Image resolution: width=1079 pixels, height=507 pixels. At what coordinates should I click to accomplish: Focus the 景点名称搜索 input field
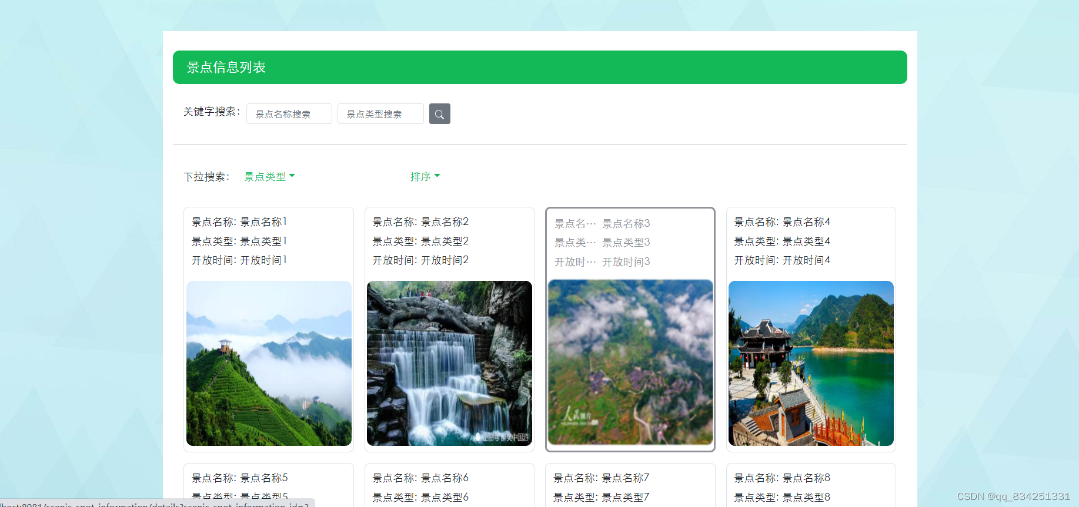tap(289, 114)
